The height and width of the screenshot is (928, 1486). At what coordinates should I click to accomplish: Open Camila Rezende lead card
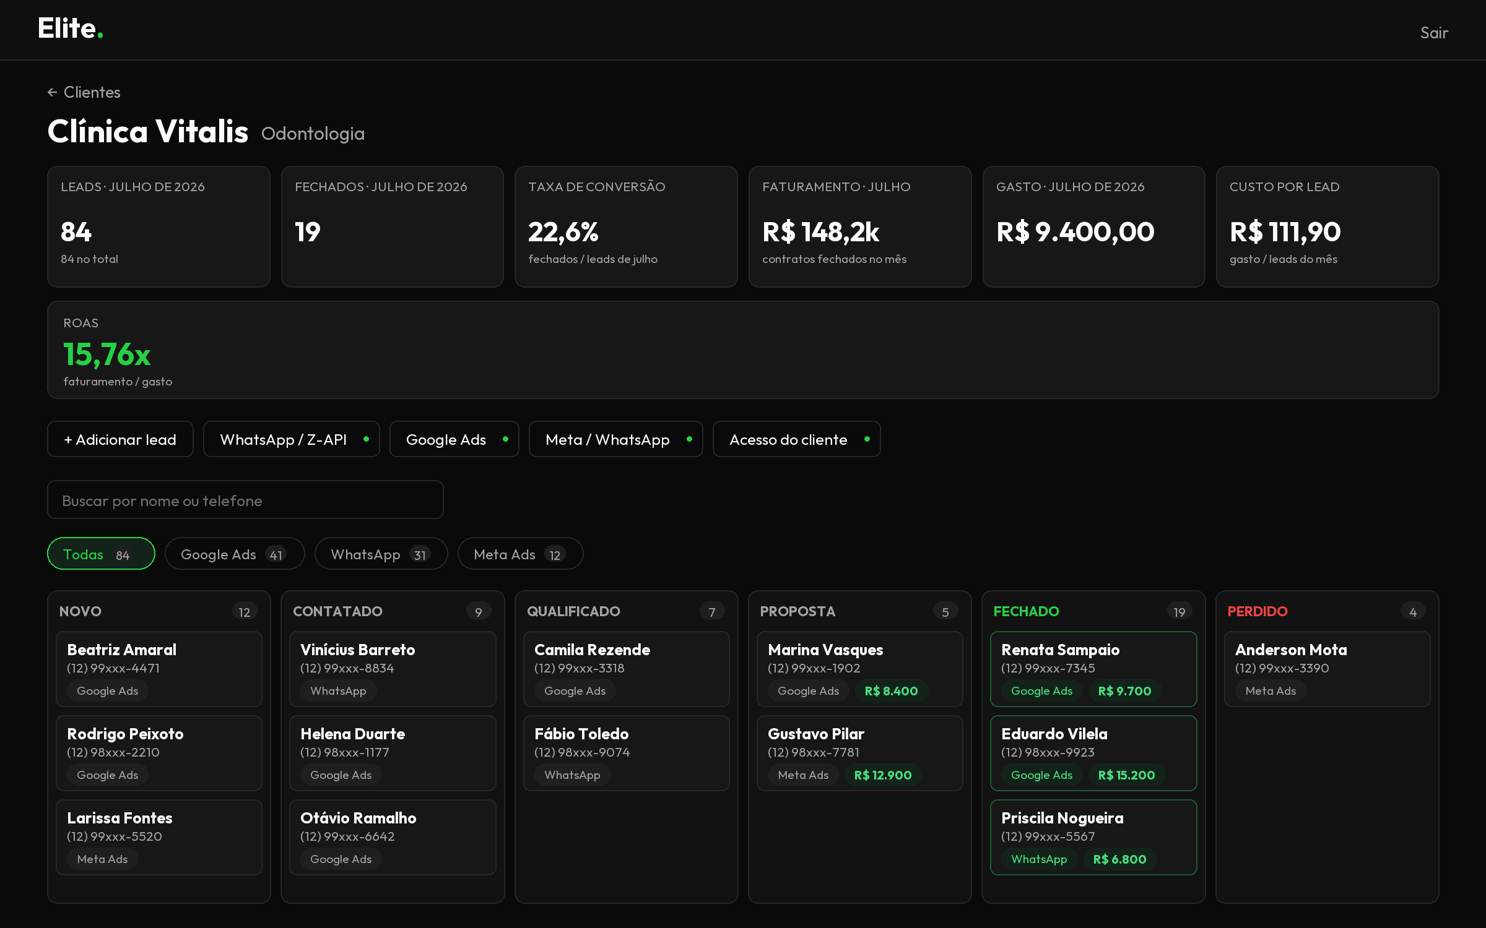(627, 669)
